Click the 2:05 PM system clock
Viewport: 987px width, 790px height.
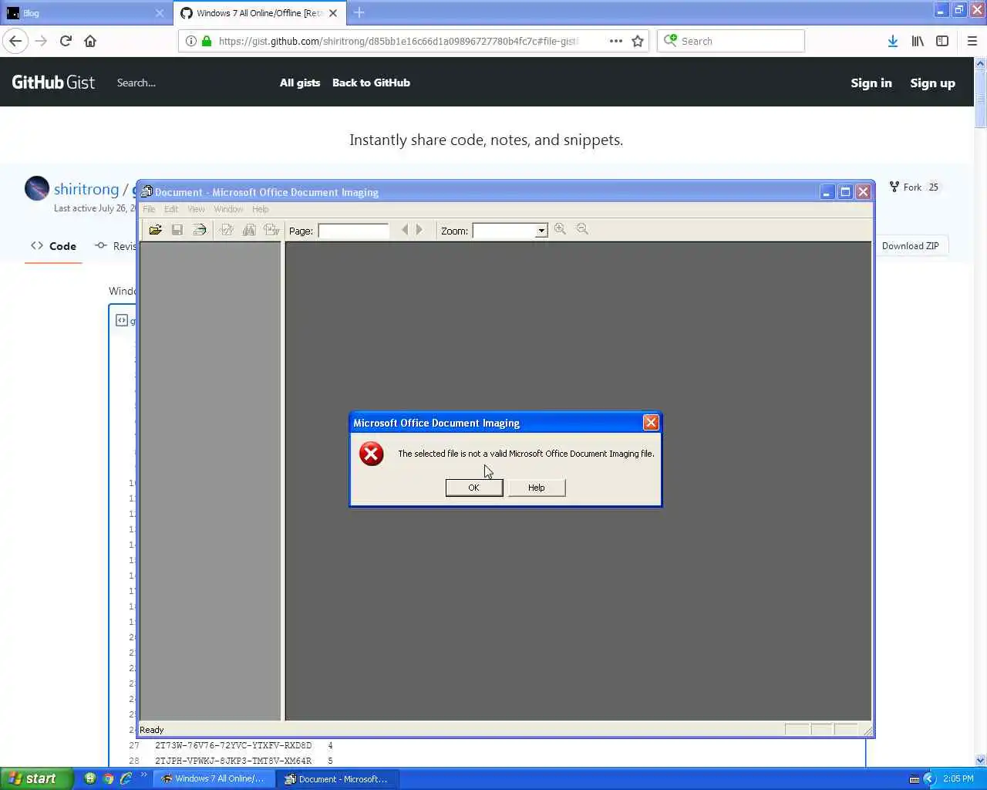click(x=958, y=778)
